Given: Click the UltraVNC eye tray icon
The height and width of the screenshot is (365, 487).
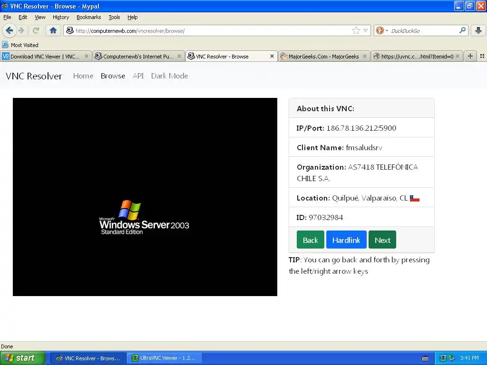Looking at the screenshot, I should [x=443, y=358].
